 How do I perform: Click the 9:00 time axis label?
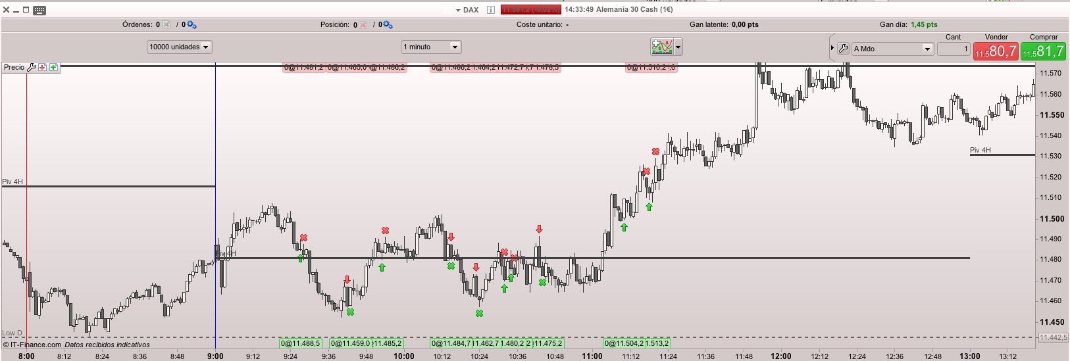(215, 356)
